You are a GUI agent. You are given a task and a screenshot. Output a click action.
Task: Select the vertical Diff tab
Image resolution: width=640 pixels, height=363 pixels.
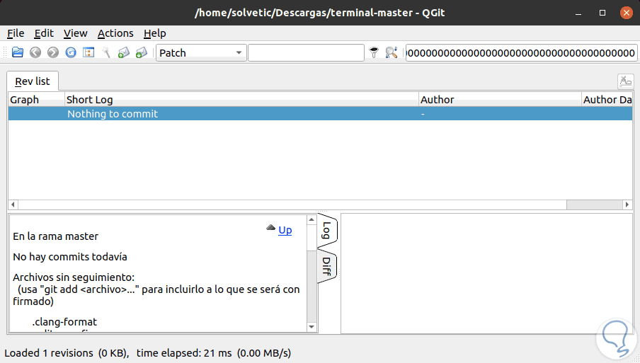click(327, 266)
